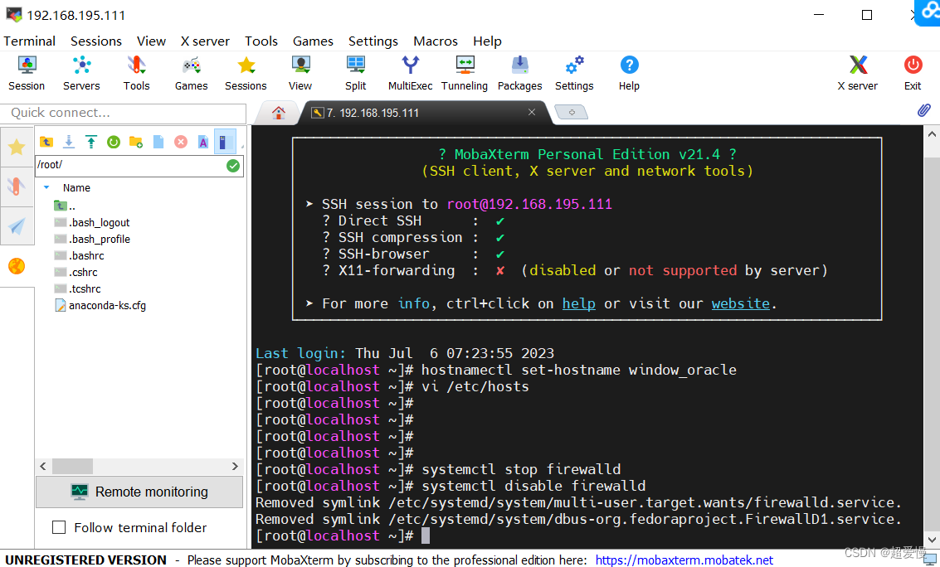The height and width of the screenshot is (567, 940).
Task: Open the View menu
Action: point(151,41)
